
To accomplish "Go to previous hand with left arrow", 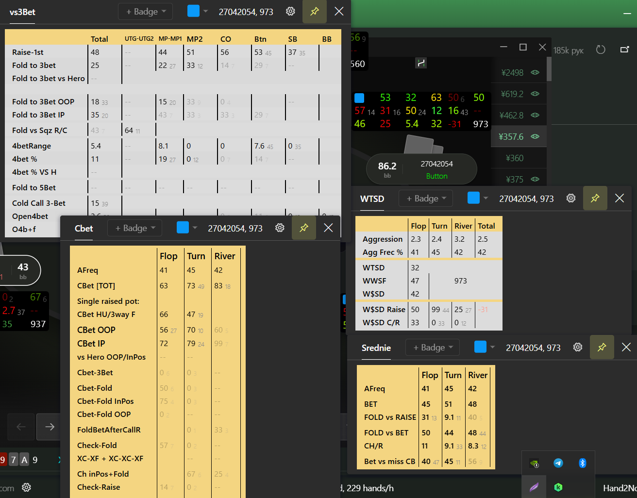I will point(21,427).
